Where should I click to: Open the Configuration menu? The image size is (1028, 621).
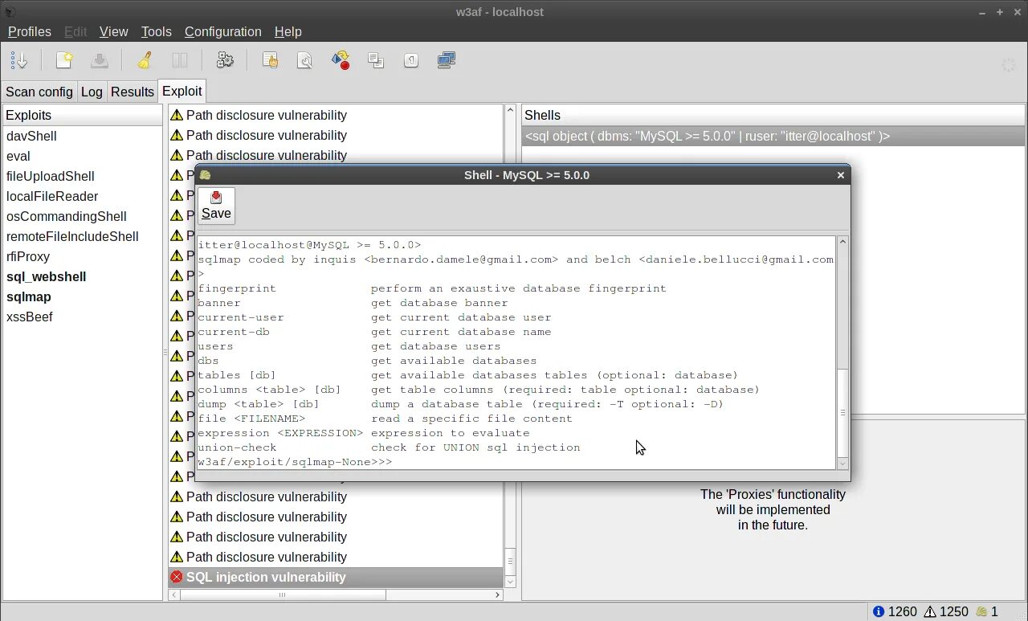(x=222, y=31)
